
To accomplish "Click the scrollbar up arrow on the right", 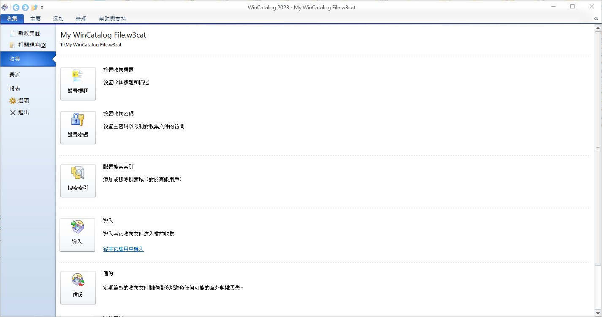I will pyautogui.click(x=598, y=27).
